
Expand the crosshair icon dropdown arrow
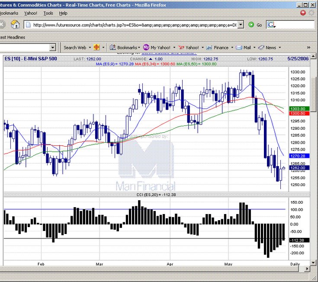pos(103,48)
